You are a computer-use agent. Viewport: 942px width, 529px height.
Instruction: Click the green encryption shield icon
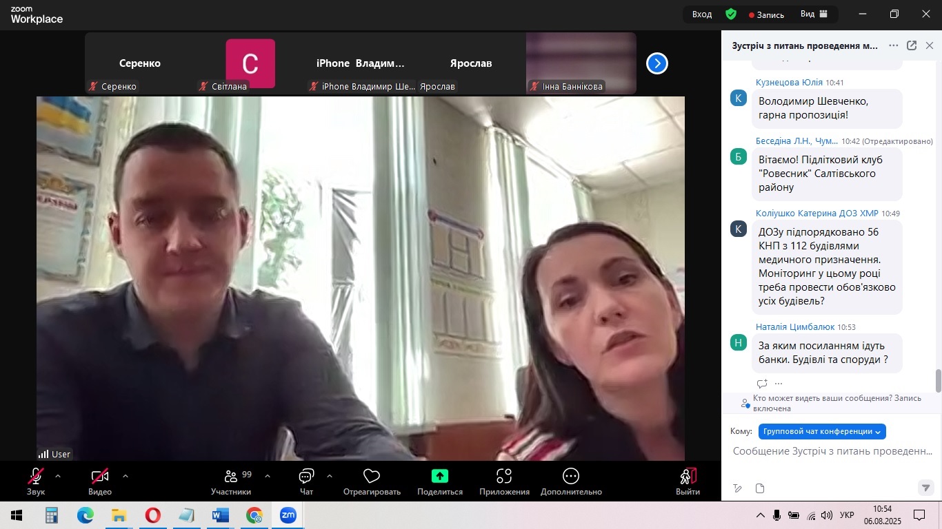pos(731,14)
